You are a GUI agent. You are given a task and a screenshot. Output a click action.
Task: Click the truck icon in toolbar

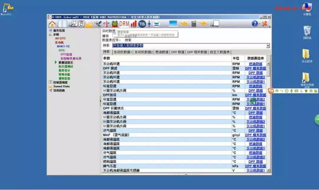[x=215, y=24]
